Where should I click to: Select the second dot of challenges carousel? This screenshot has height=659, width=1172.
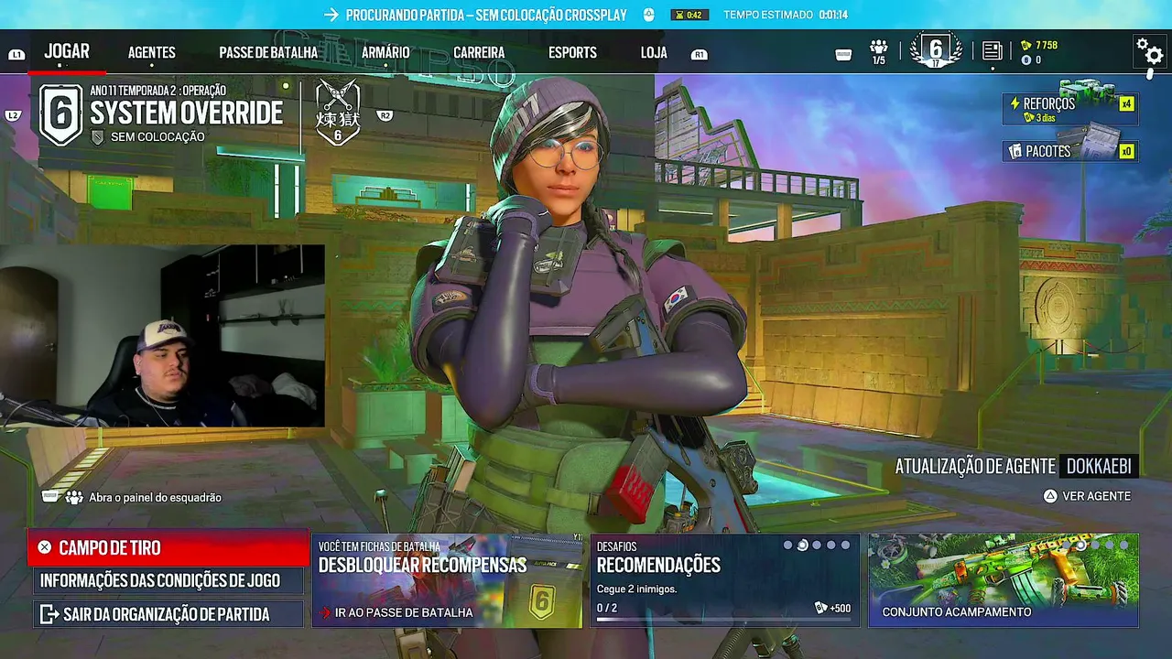coord(802,546)
